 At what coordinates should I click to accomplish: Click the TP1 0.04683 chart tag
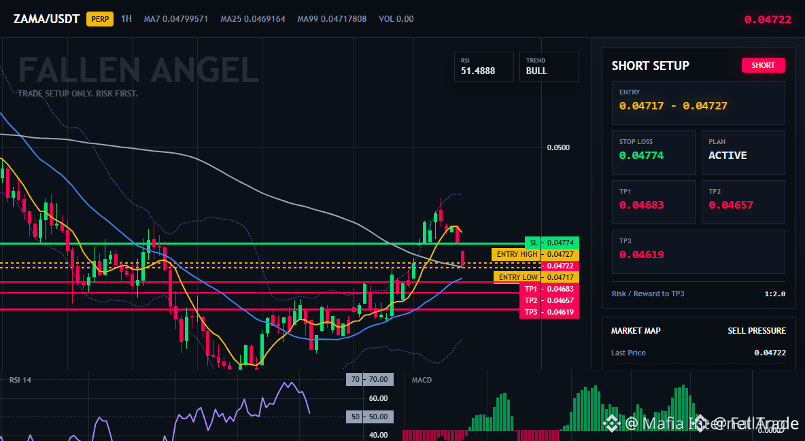[549, 289]
